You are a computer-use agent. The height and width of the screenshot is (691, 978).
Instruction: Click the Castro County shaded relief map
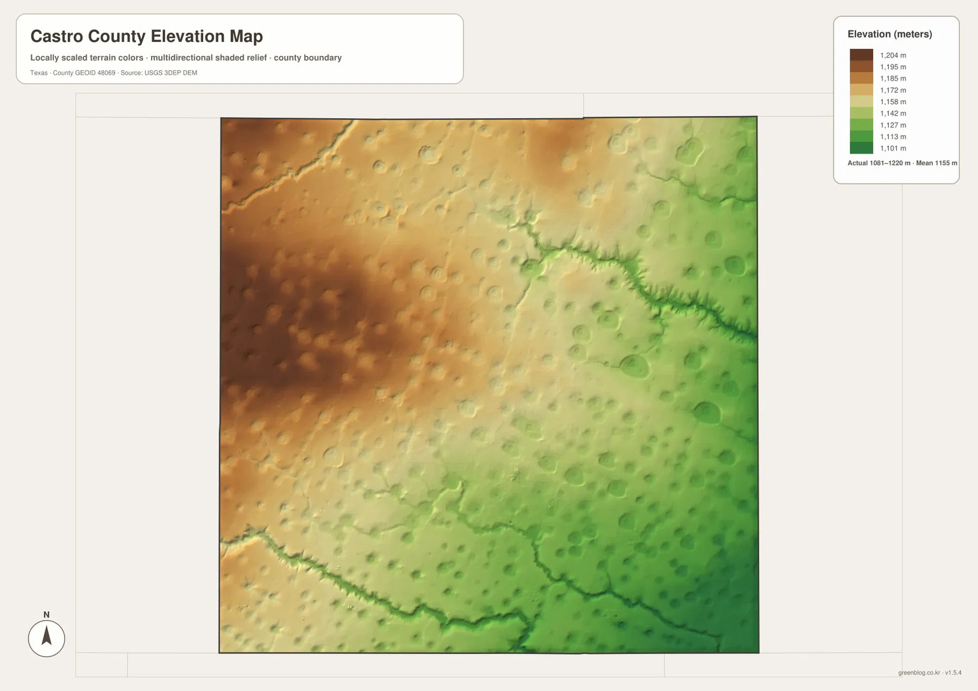click(x=488, y=385)
